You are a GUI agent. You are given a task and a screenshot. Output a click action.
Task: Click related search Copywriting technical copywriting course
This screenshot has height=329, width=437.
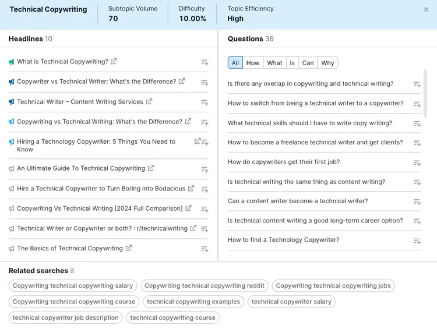(74, 302)
